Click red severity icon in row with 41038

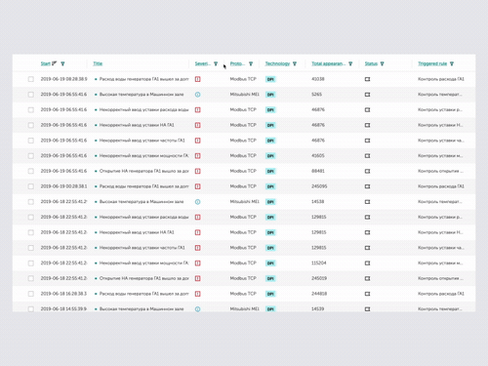pos(197,79)
